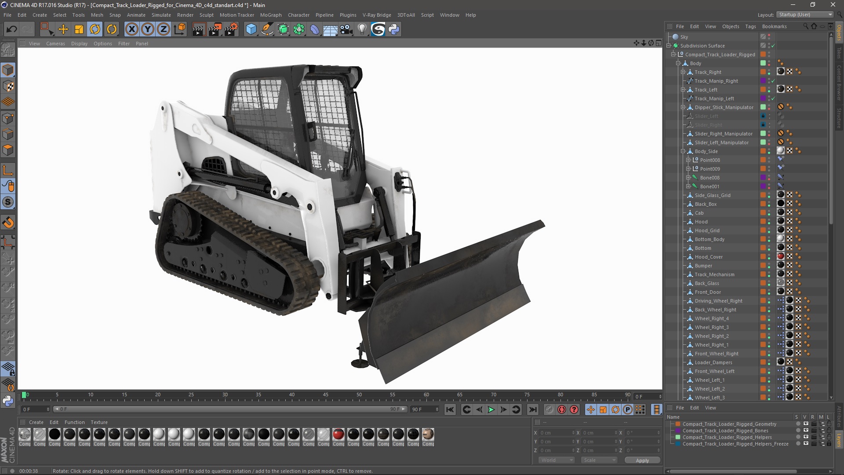Toggle solo for Compact_Track_Loader_Rigged_Bones layer
This screenshot has width=844, height=475.
[x=798, y=431]
